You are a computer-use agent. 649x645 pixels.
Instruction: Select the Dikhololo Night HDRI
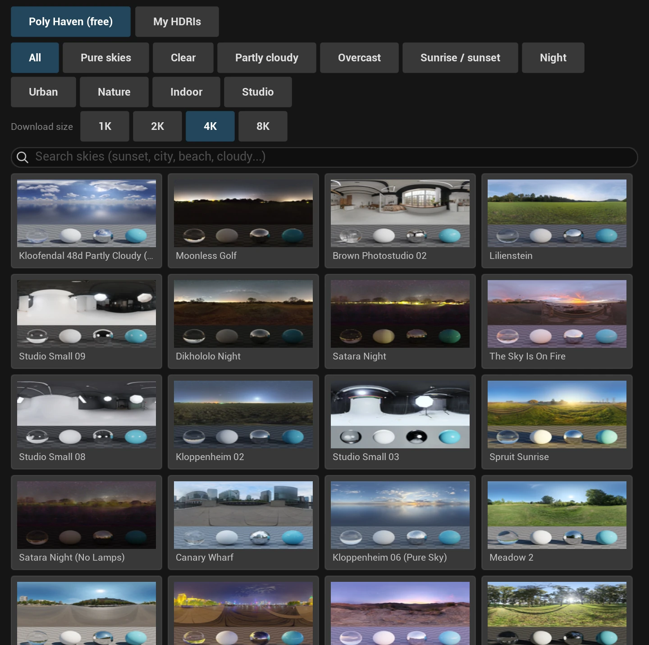coord(243,322)
